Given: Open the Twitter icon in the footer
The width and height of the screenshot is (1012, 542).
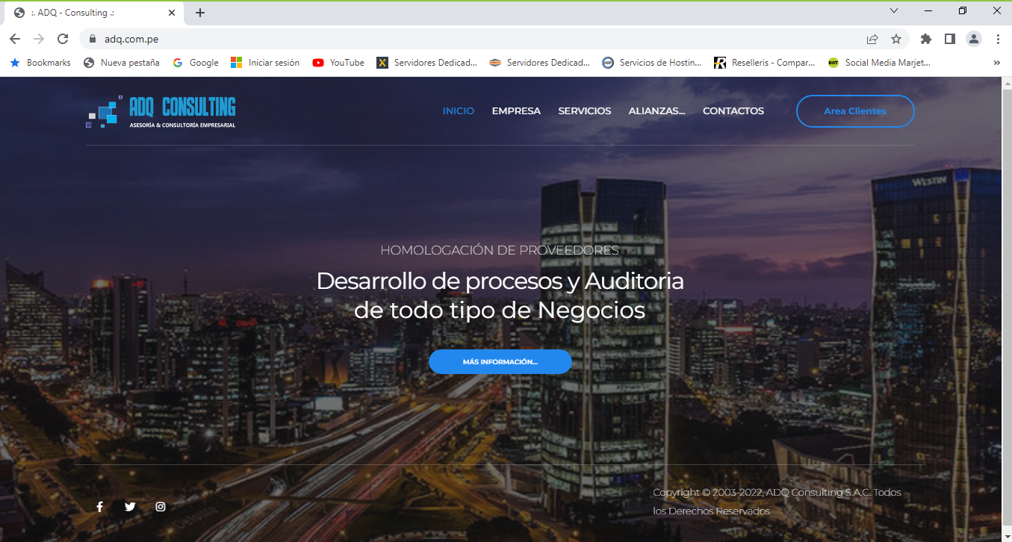Looking at the screenshot, I should (130, 506).
